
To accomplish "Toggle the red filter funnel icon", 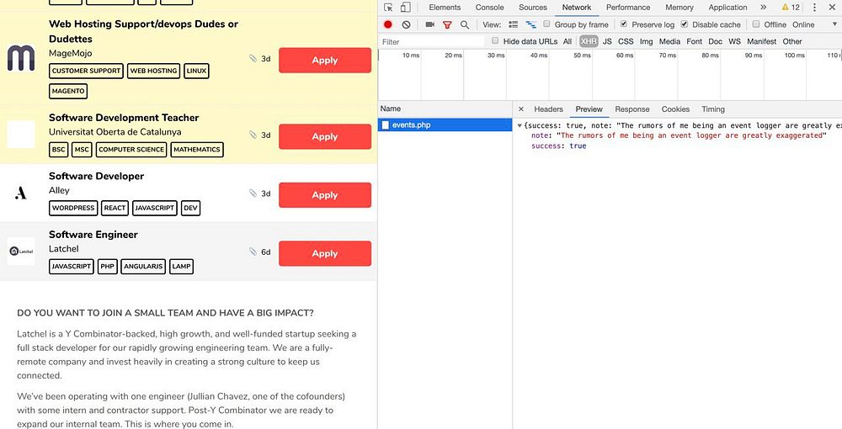I will [x=447, y=24].
